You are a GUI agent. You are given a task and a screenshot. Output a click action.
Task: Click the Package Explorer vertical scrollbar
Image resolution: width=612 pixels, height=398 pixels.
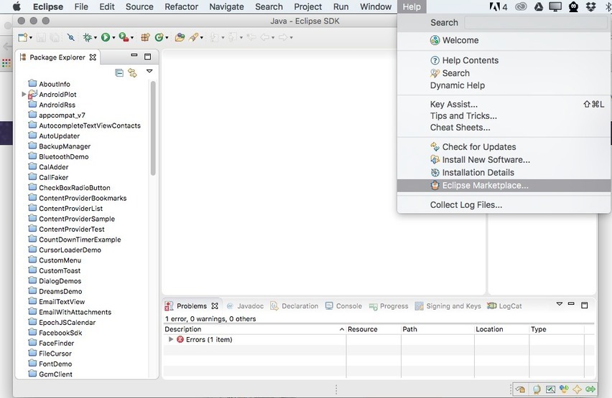[x=153, y=128]
